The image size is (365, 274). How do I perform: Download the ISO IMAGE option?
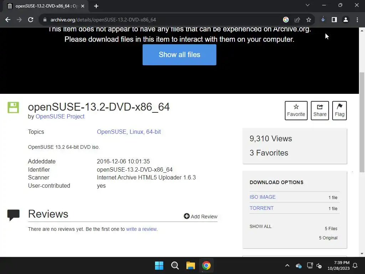pyautogui.click(x=263, y=197)
